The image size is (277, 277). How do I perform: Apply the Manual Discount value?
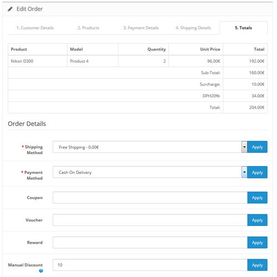(x=257, y=265)
